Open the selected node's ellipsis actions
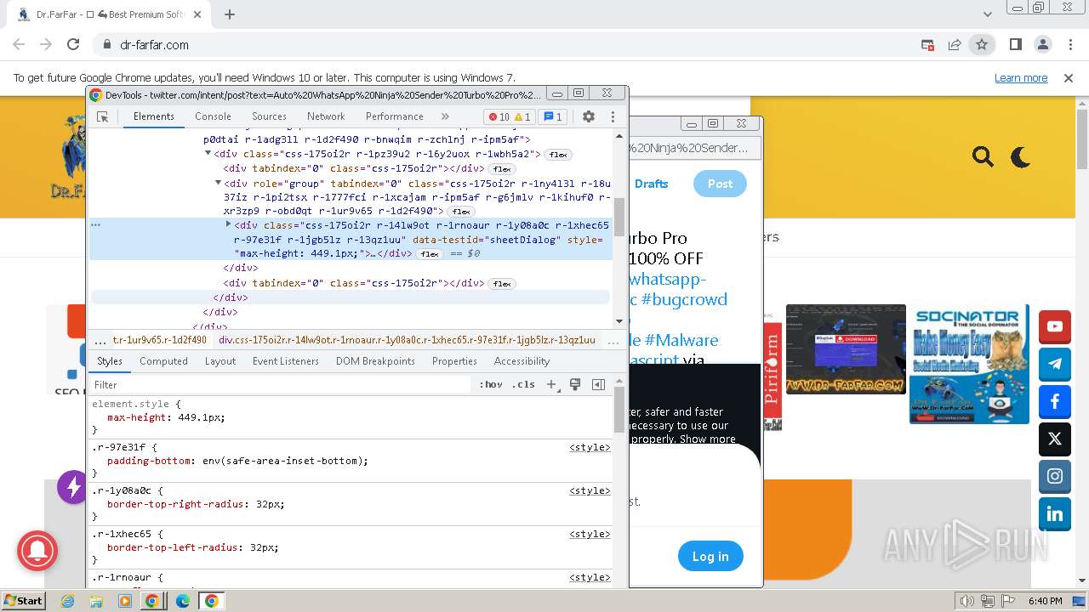 coord(96,225)
